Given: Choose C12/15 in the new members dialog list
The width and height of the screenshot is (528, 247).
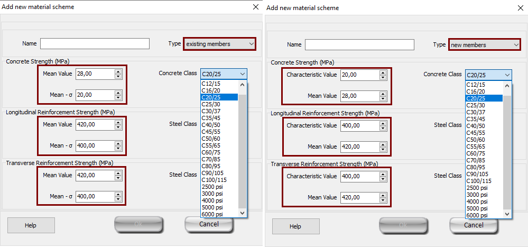Looking at the screenshot, I should click(x=476, y=85).
